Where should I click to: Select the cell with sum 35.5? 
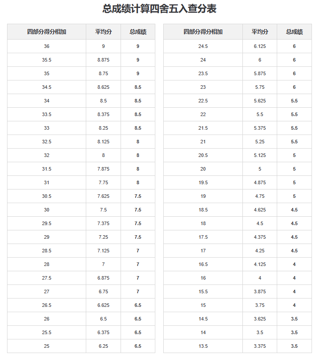pyautogui.click(x=47, y=60)
